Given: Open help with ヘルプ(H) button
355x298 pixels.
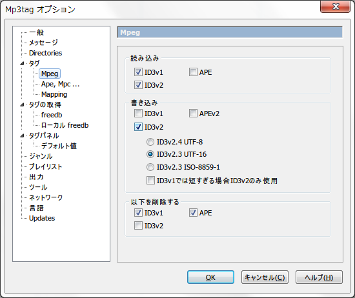Looking at the screenshot, I should pyautogui.click(x=319, y=277).
